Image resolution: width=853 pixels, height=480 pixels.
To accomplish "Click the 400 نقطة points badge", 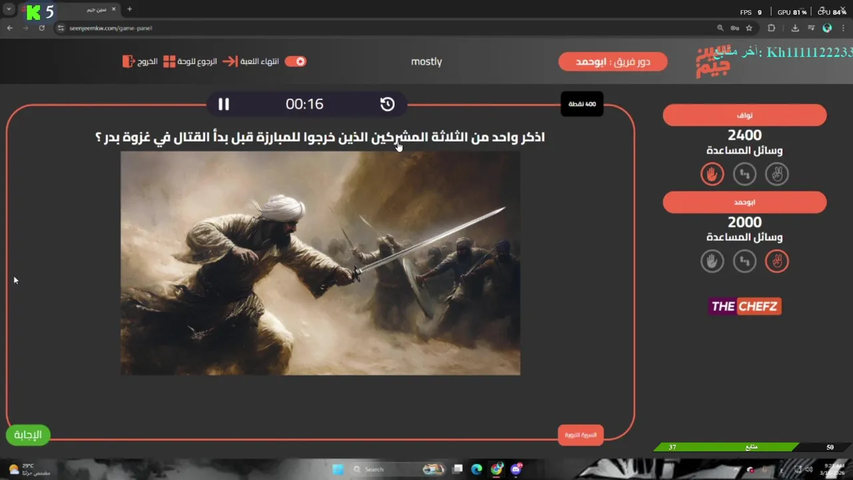I will pos(582,104).
